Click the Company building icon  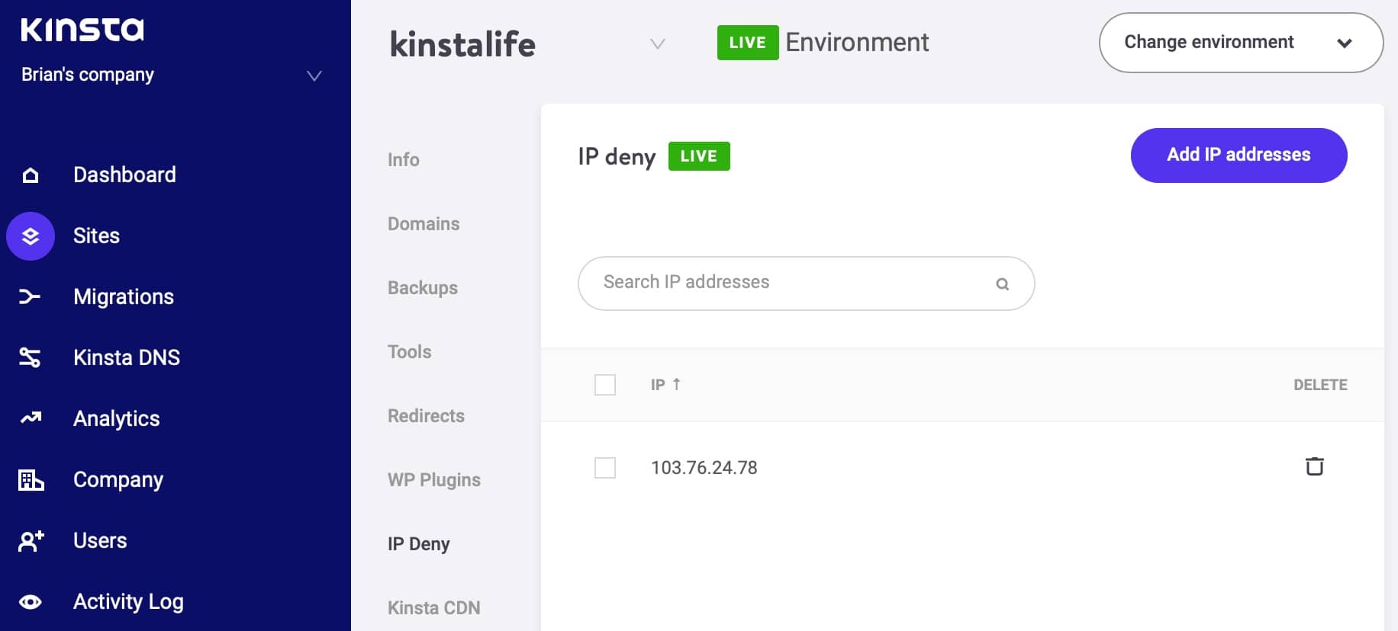pos(31,479)
